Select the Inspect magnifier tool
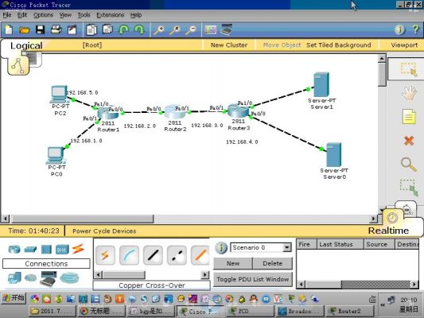 coord(409,165)
